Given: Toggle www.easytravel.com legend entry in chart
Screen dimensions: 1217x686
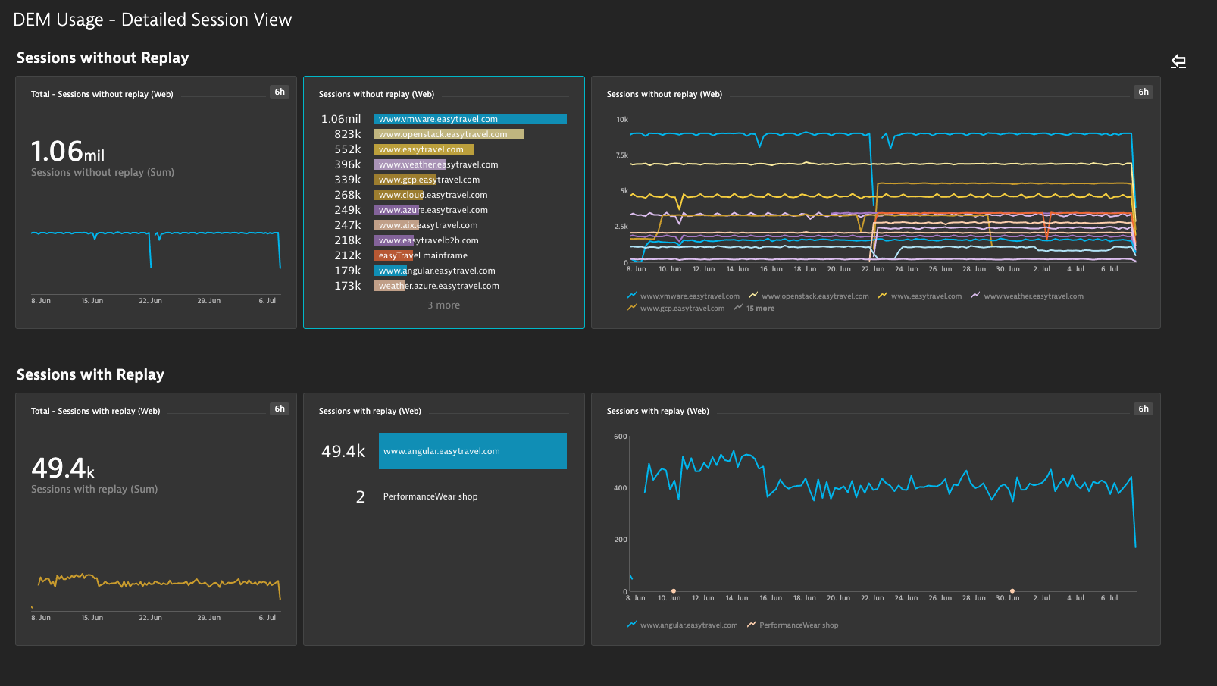Looking at the screenshot, I should 919,296.
